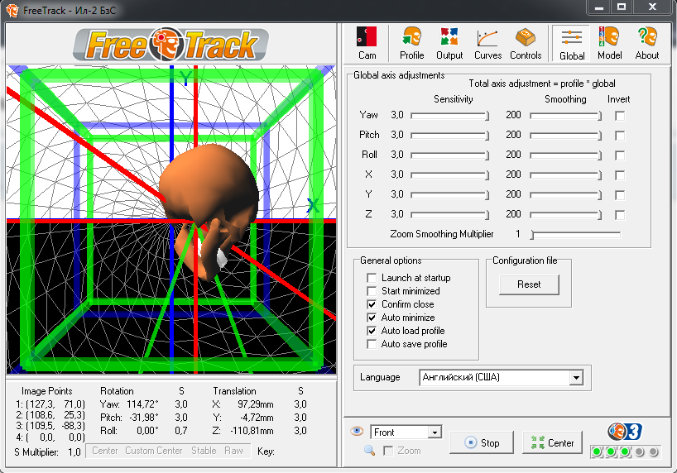Click the FreeTrack logo banner
Viewport: 677px width, 473px height.
pos(171,44)
